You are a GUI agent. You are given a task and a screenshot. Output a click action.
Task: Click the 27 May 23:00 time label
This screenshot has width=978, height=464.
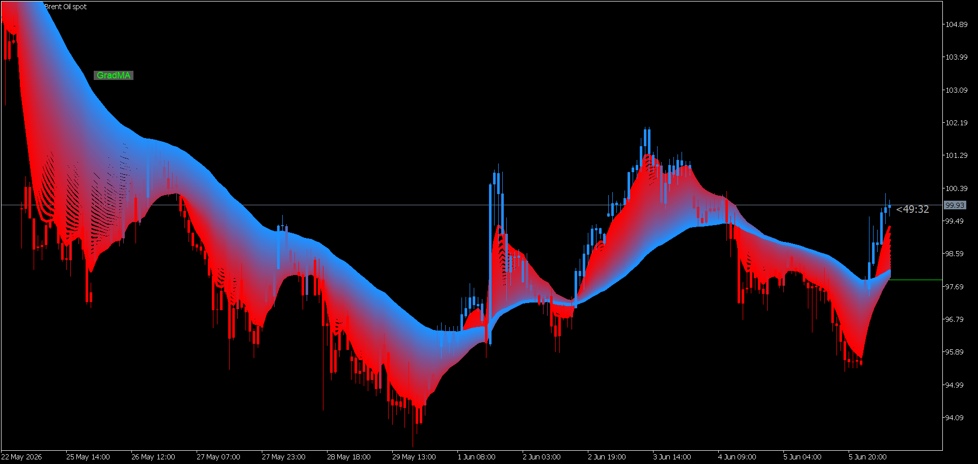[x=284, y=457]
